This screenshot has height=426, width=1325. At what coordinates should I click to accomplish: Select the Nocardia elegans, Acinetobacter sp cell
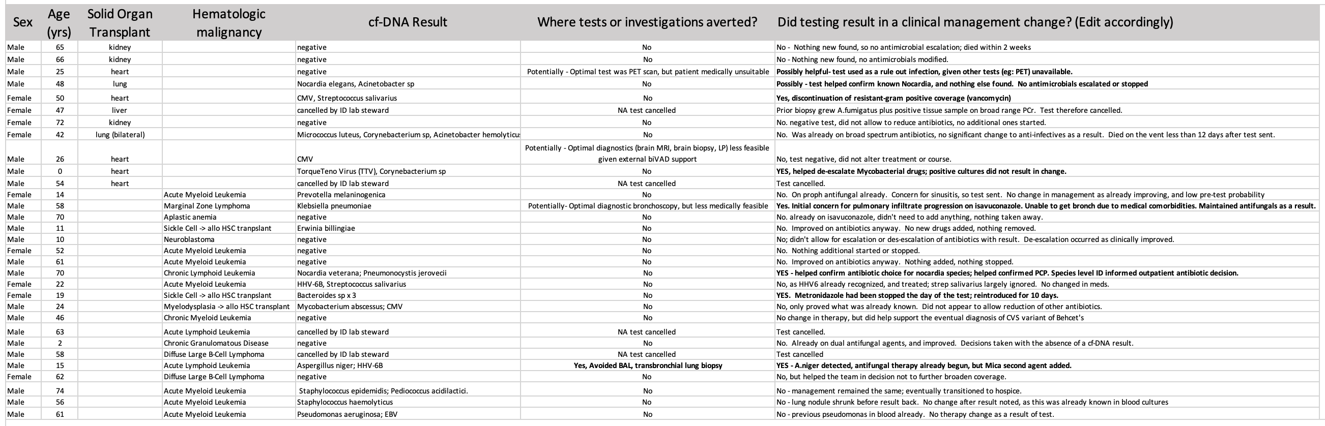[x=356, y=84]
